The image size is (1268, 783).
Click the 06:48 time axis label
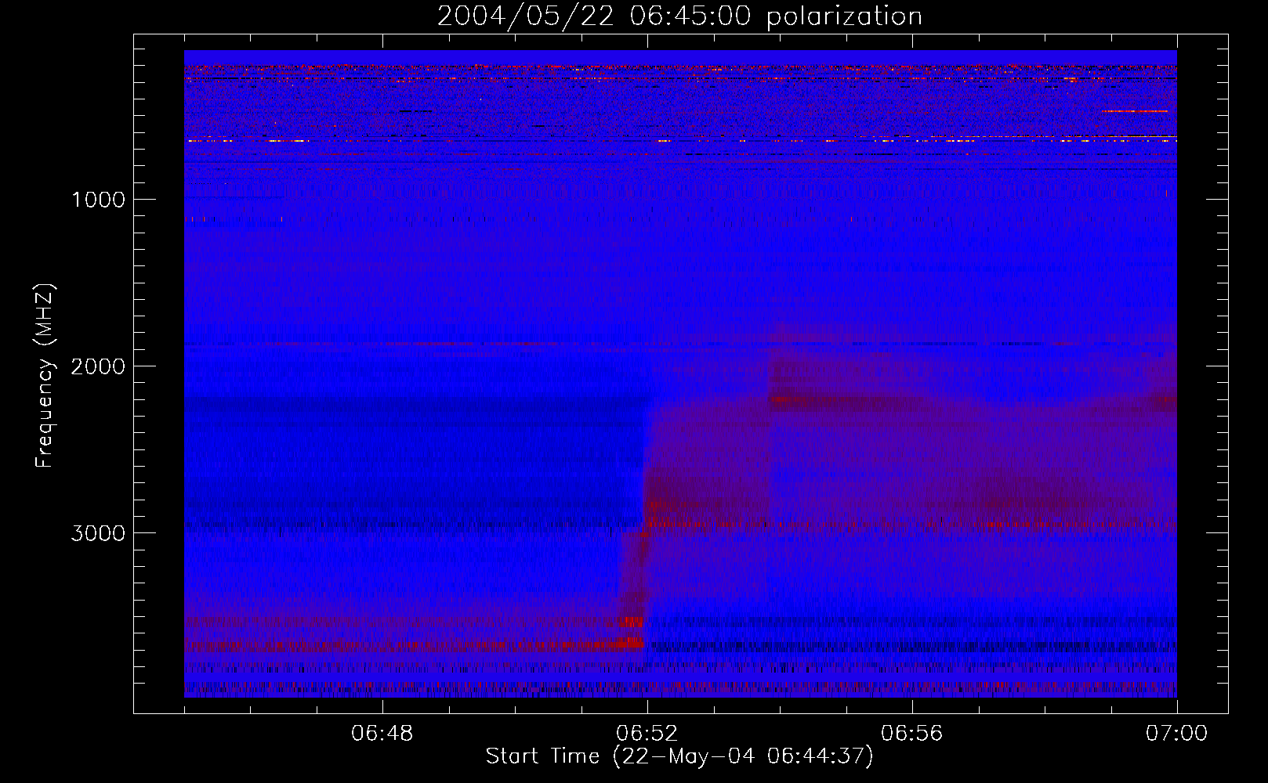pyautogui.click(x=382, y=734)
